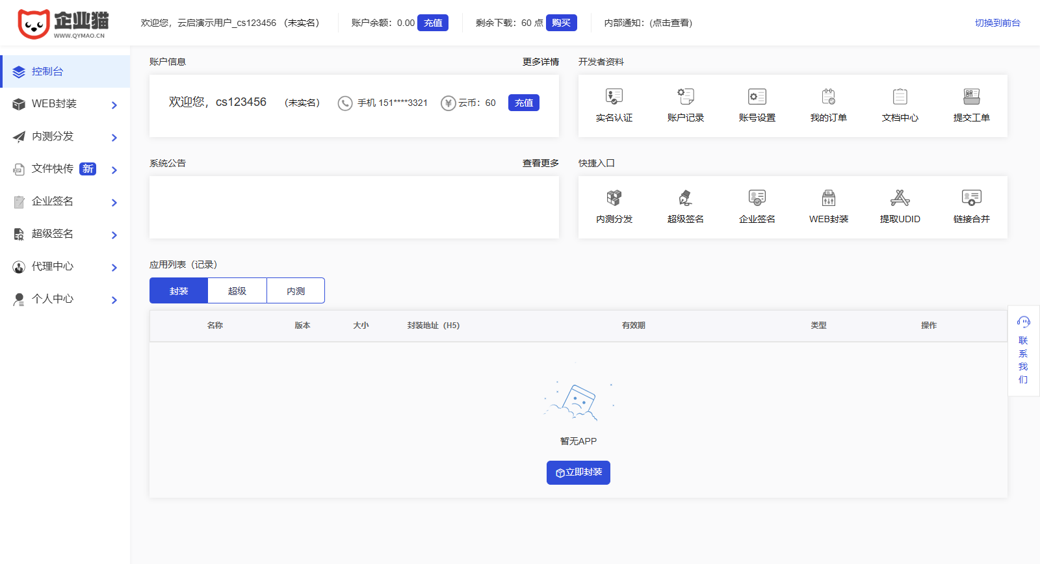Viewport: 1040px width, 564px height.
Task: Click the 提交工单 ticket icon
Action: pos(971,97)
